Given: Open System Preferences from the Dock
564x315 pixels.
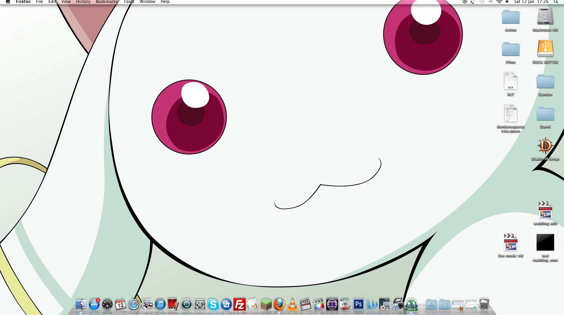Looking at the screenshot, I should coord(200,304).
